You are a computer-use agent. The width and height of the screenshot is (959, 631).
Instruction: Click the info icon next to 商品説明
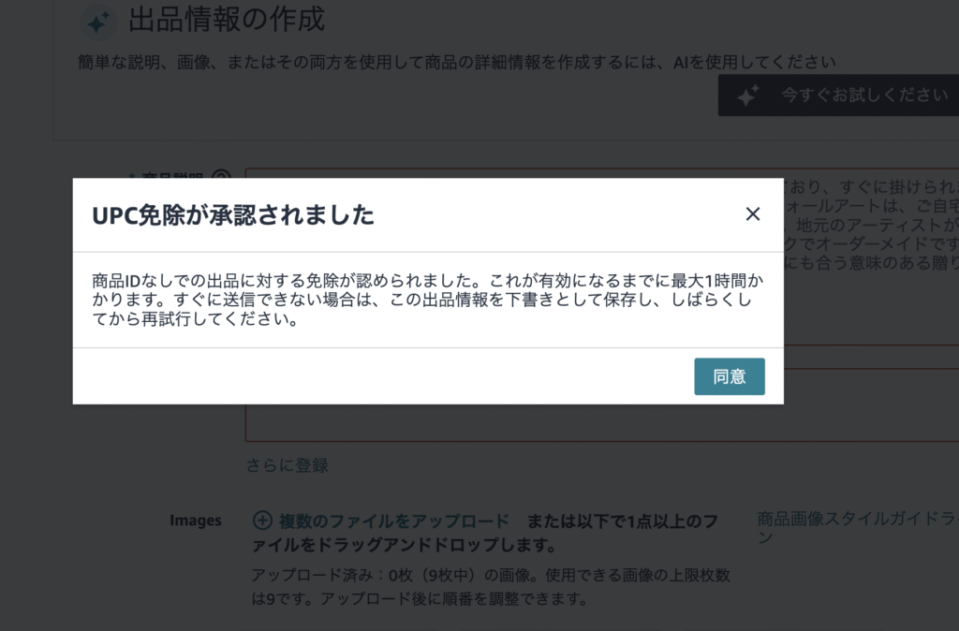221,177
